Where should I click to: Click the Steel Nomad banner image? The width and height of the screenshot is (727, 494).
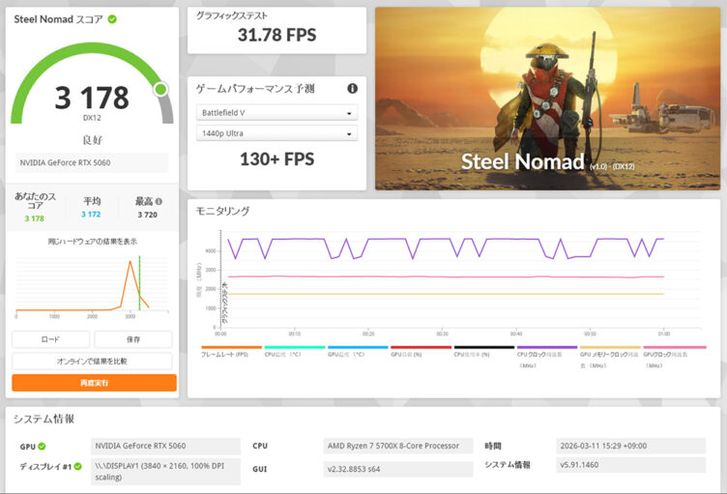click(547, 99)
